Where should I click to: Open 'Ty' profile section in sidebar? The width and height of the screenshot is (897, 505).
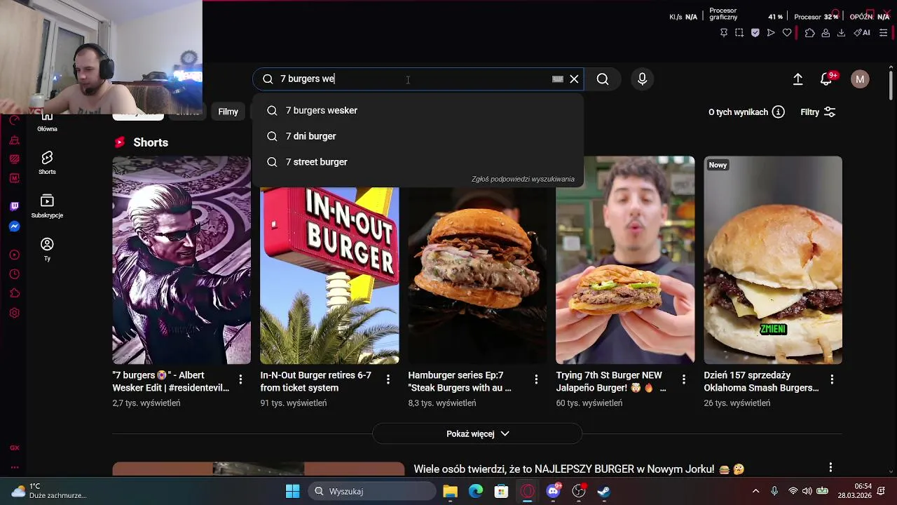coord(47,249)
